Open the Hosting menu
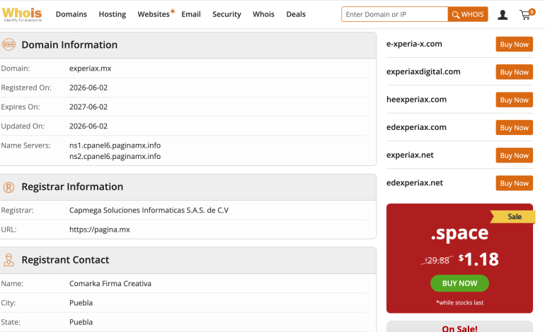545x332 pixels. point(113,14)
